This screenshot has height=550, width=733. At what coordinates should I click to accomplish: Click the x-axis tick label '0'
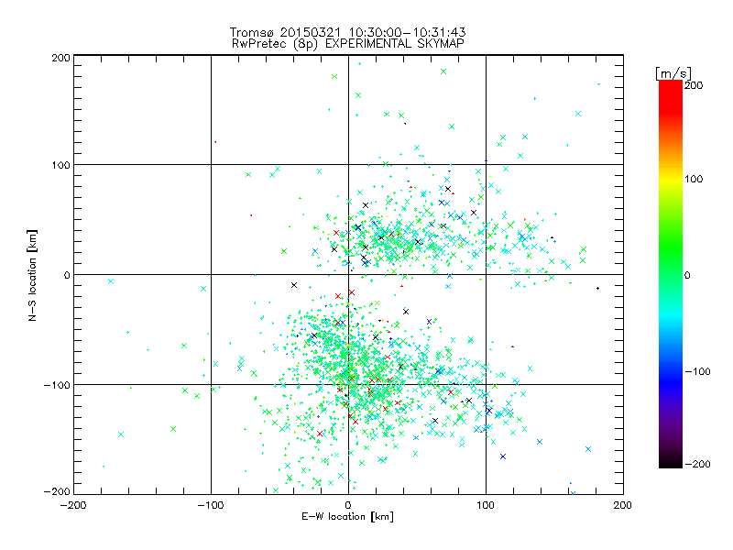point(348,505)
